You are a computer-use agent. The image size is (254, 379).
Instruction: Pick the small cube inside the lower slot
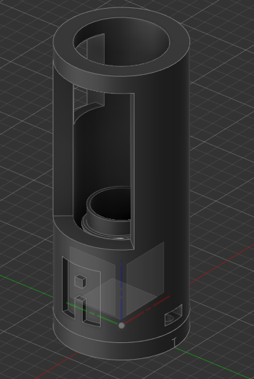click(x=81, y=281)
